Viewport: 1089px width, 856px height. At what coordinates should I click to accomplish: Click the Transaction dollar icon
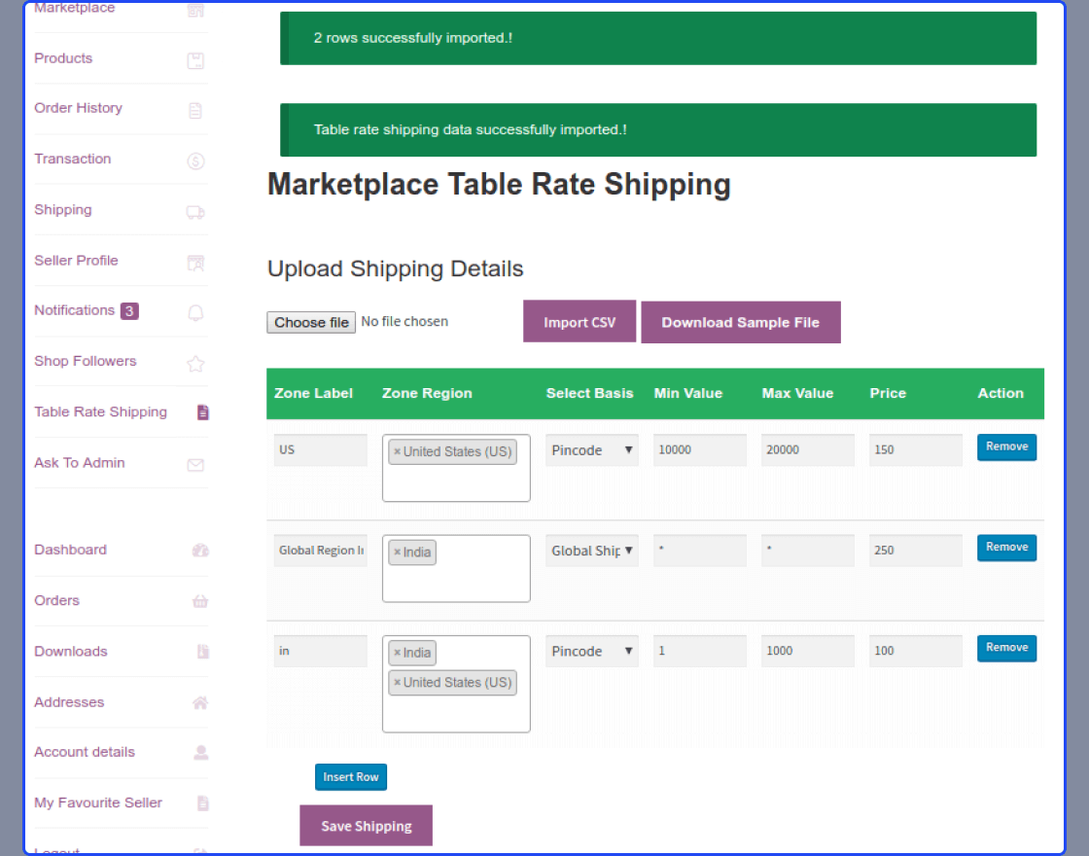[x=197, y=159]
